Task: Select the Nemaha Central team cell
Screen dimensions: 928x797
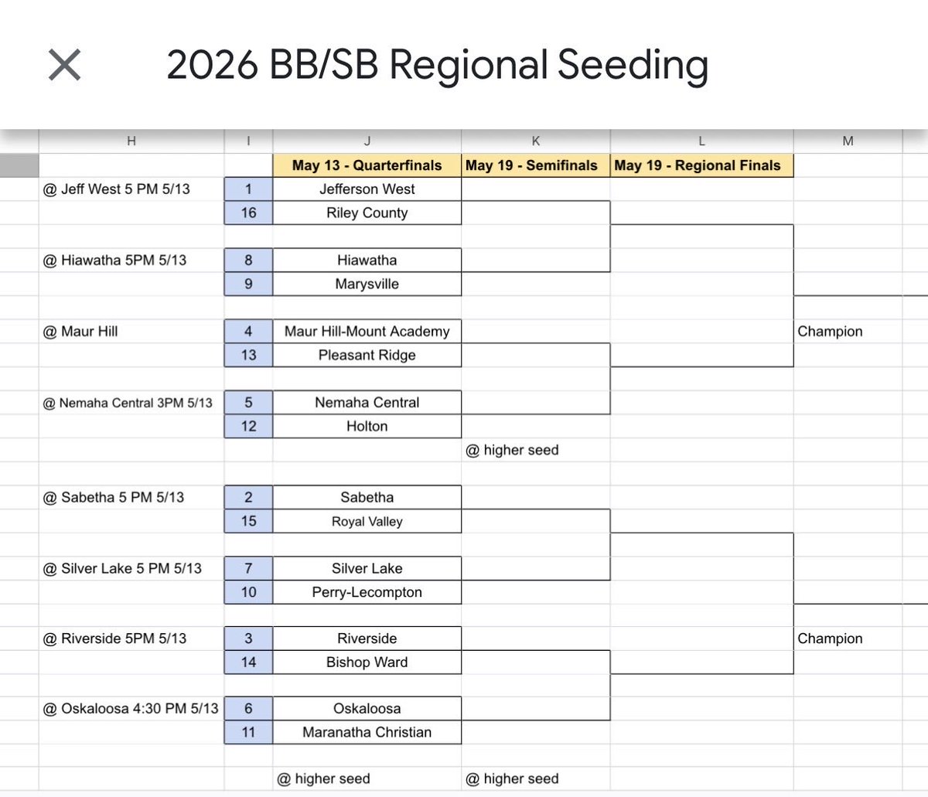Action: tap(367, 403)
